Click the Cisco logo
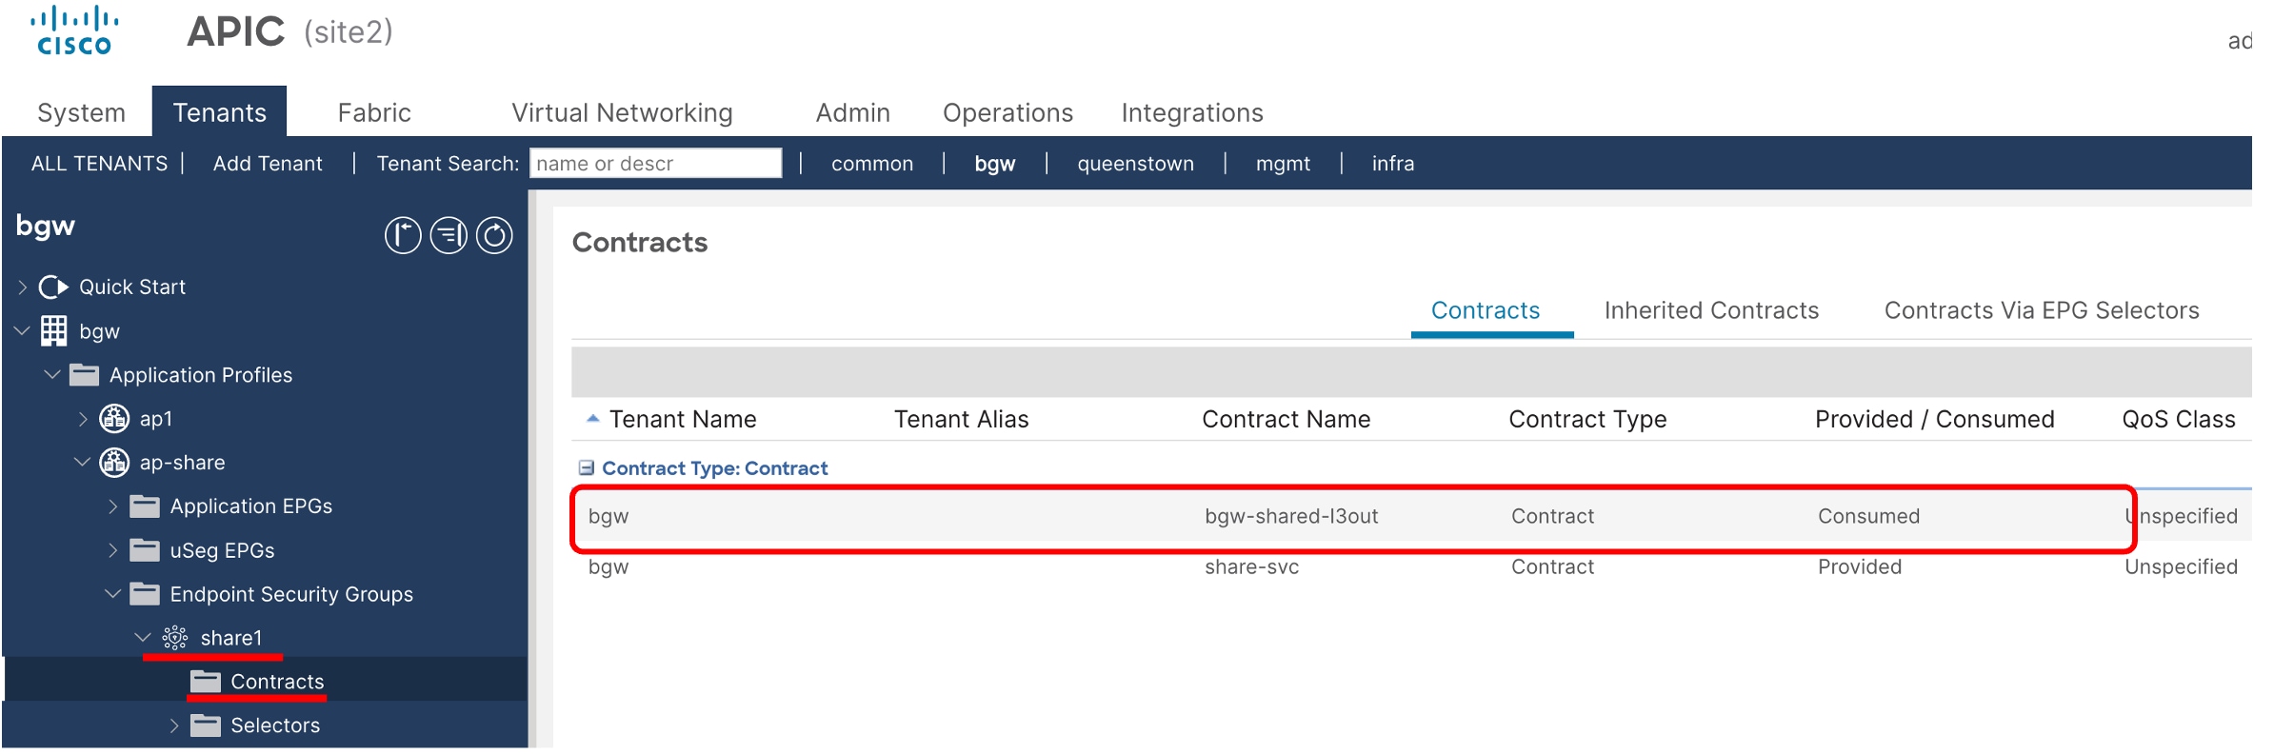 coord(74,30)
